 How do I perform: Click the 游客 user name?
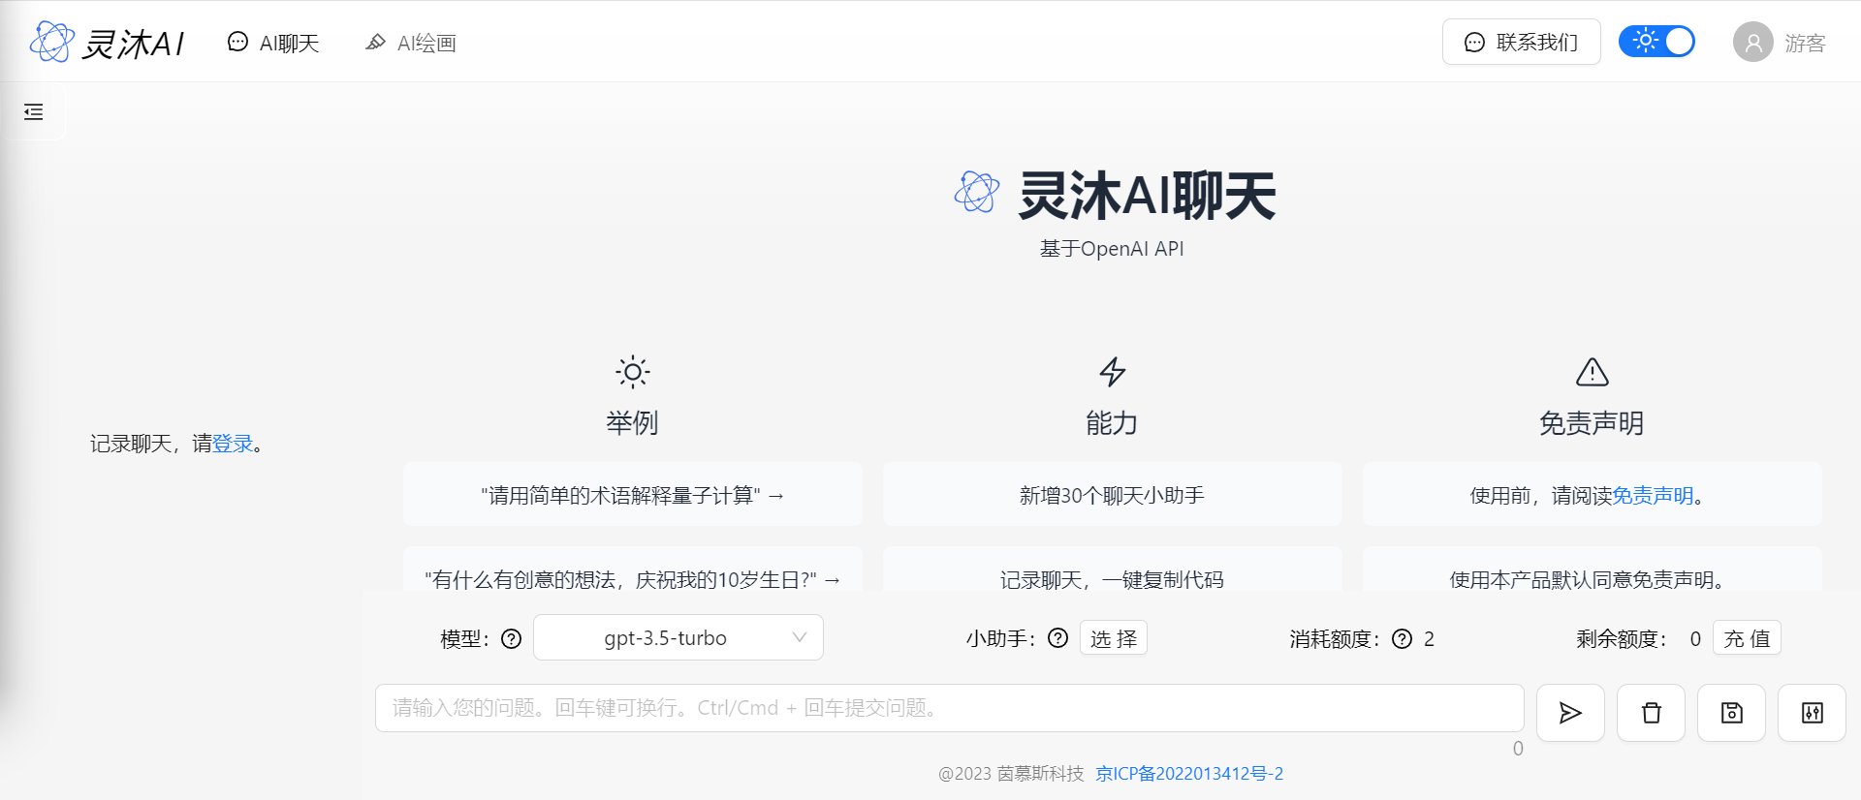[x=1805, y=44]
